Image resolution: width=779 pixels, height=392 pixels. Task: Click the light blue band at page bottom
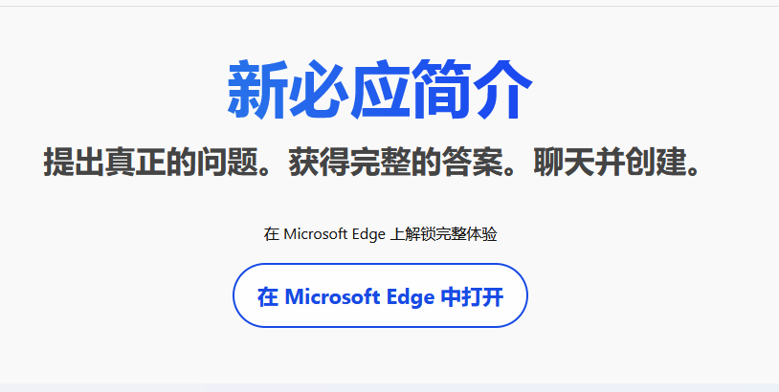coord(389,387)
